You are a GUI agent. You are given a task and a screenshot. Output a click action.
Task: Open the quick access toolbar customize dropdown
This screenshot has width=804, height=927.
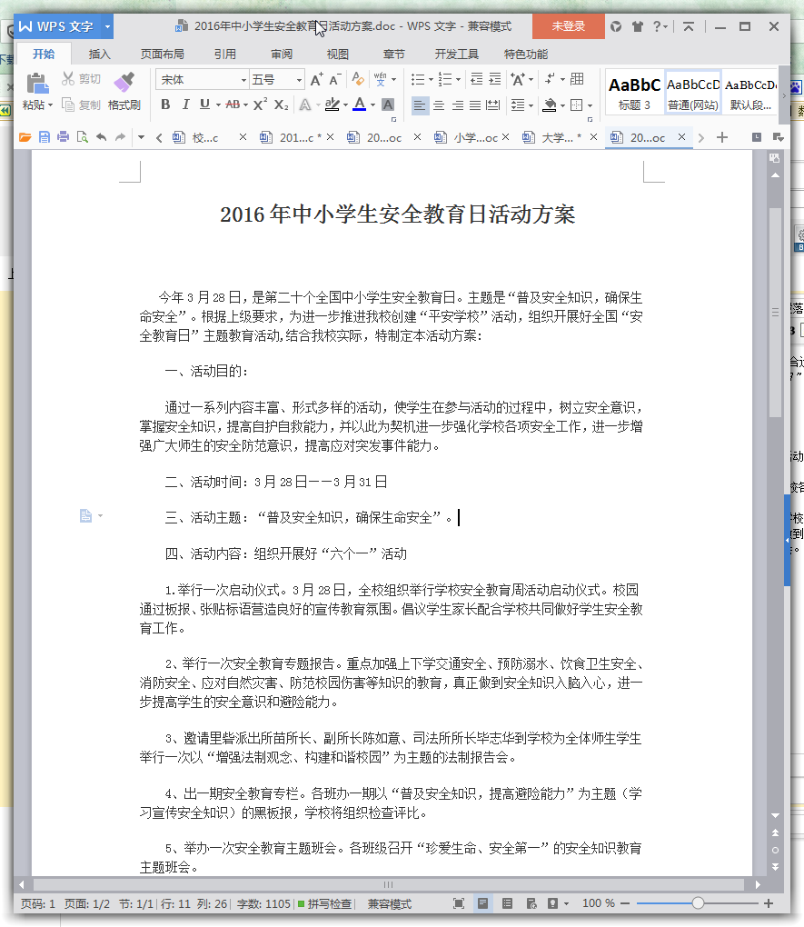click(x=142, y=138)
